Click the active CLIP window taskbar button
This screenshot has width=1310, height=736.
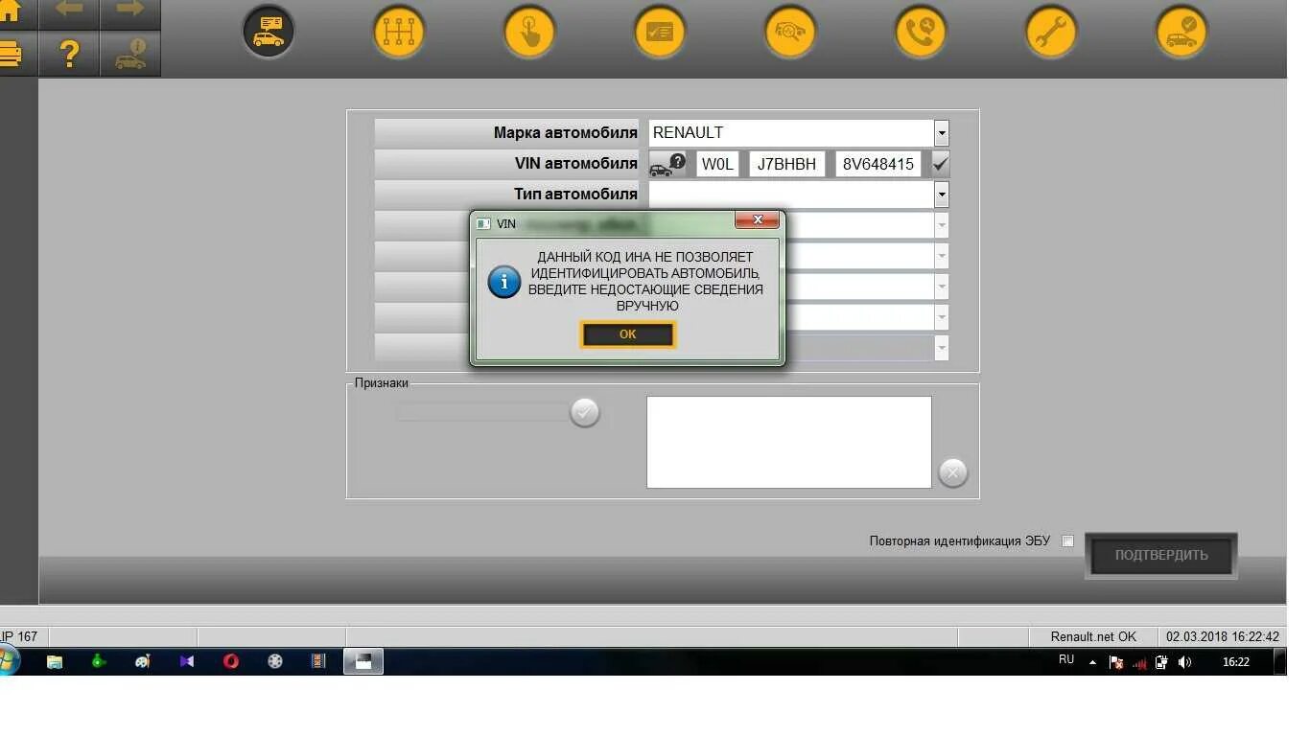[363, 661]
